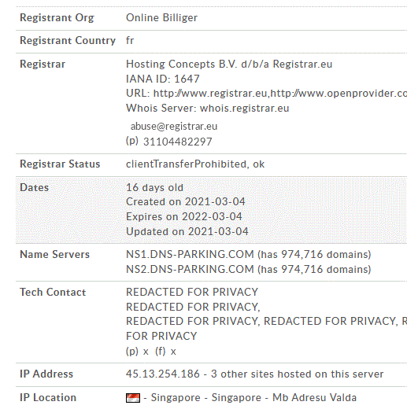Click the Registrant Org value Online Billiger
The image size is (407, 409).
click(x=161, y=17)
